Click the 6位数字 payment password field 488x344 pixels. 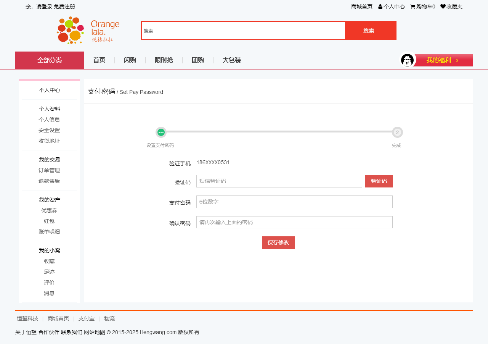coord(294,202)
